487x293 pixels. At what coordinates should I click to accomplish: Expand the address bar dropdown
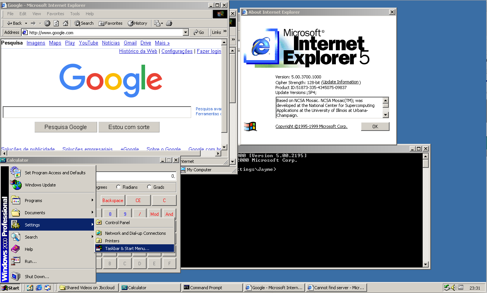click(x=186, y=33)
